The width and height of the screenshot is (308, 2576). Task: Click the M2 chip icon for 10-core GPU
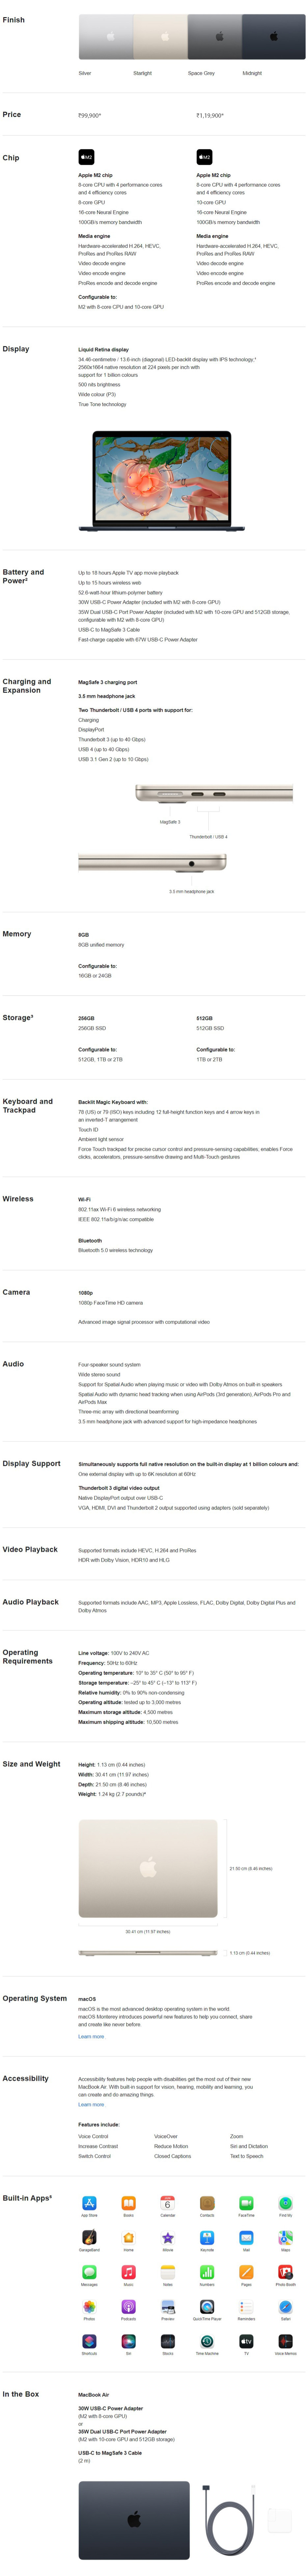coord(204,157)
